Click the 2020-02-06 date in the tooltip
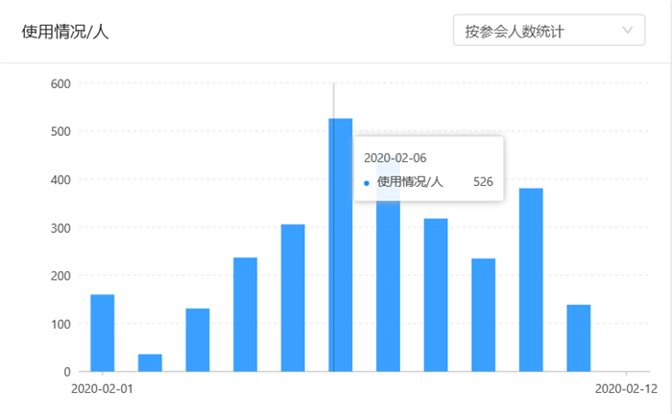This screenshot has height=414, width=672. click(x=396, y=157)
